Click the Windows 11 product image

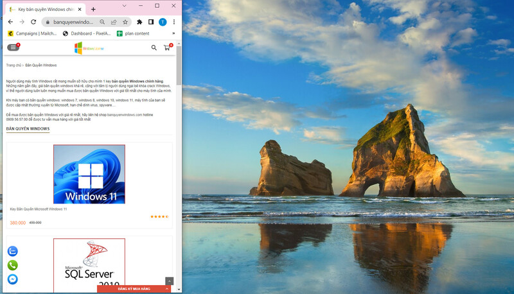tap(89, 174)
